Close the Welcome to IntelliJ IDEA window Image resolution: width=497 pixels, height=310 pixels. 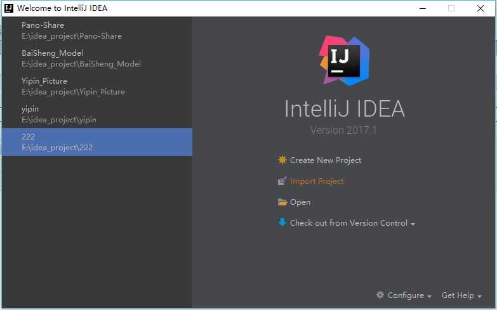click(480, 8)
